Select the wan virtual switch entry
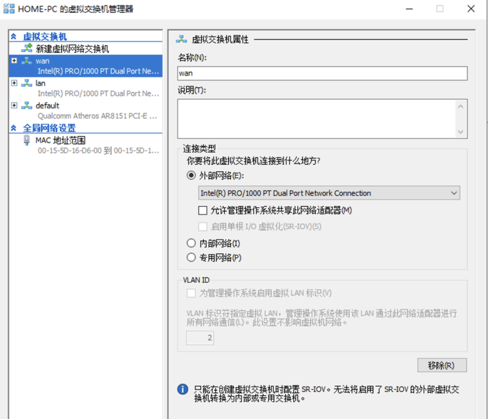 pyautogui.click(x=86, y=66)
